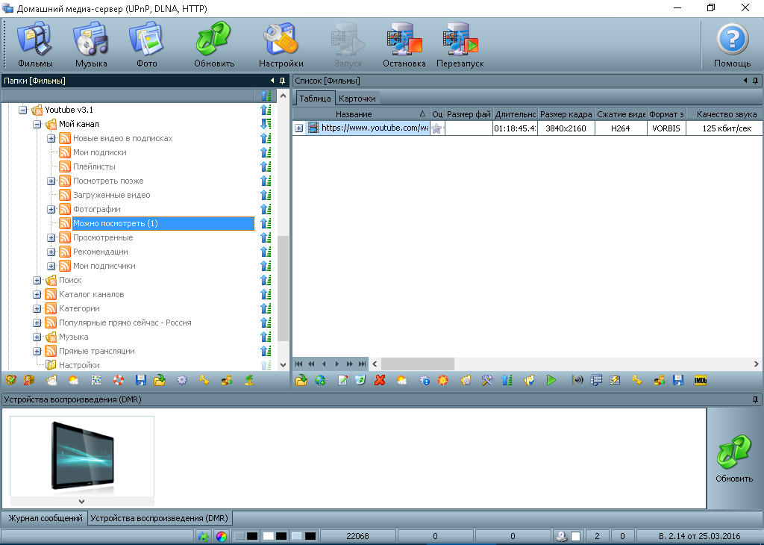Restart the server via Перезапуск
The image size is (764, 545).
[x=460, y=44]
